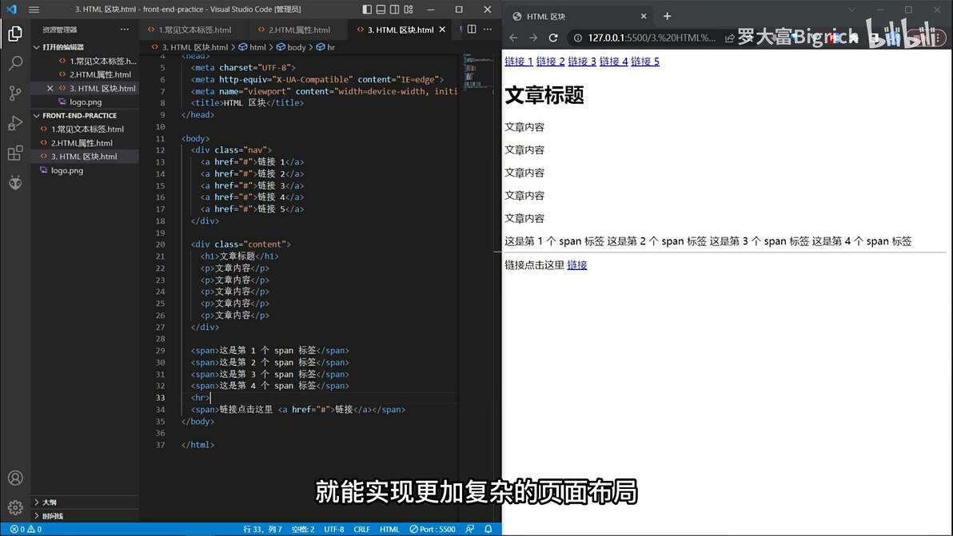
Task: Click 链接 2 in the browser page
Action: 550,62
